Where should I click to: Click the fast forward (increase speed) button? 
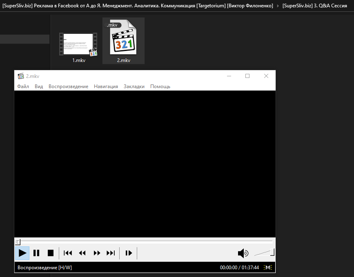[x=97, y=253]
